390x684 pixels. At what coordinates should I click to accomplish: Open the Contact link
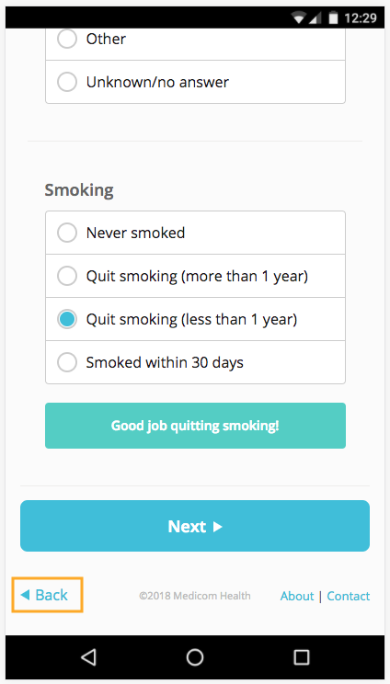point(348,596)
